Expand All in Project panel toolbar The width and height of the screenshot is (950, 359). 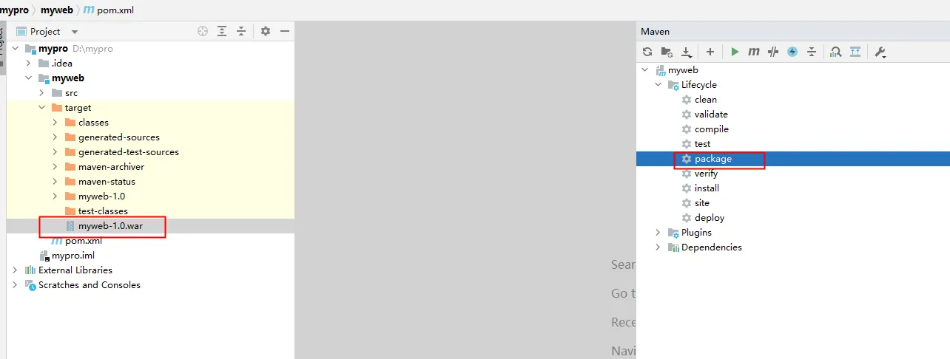tap(222, 31)
